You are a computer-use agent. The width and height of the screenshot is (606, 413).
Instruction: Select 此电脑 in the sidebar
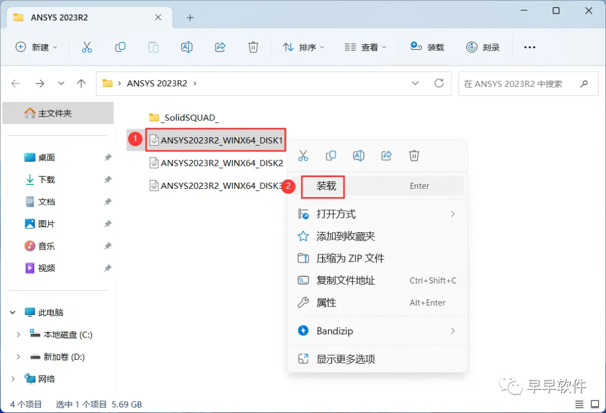coord(44,312)
